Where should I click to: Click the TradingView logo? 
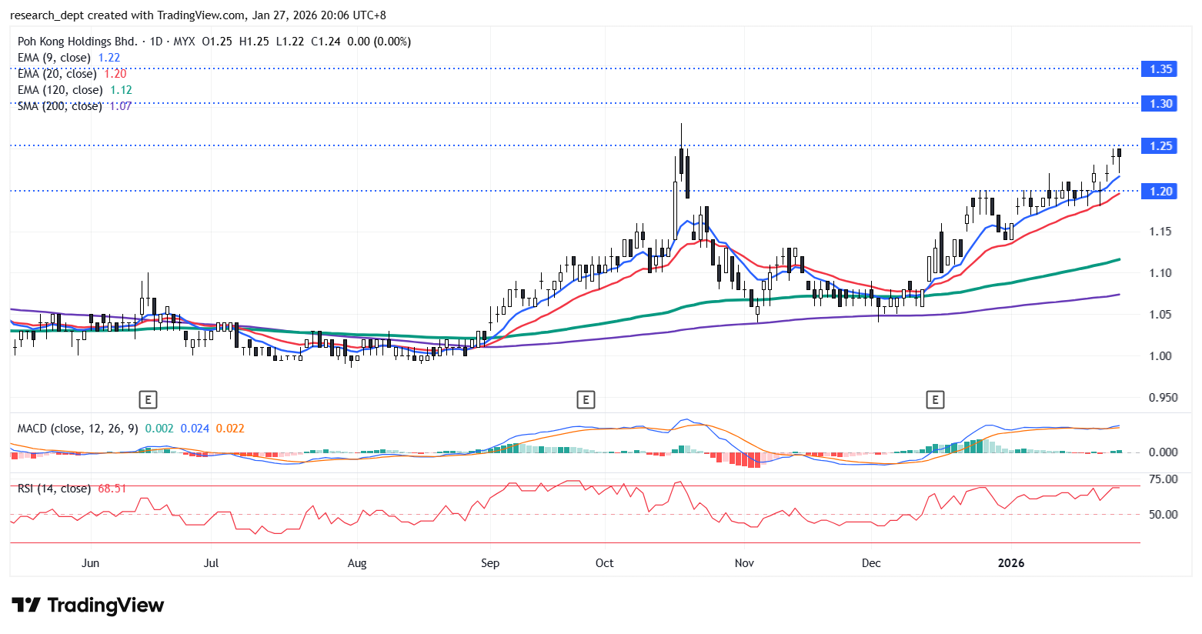tap(88, 606)
